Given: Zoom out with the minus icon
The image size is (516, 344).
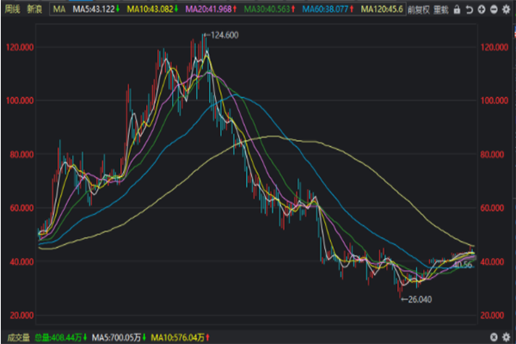Looking at the screenshot, I should tap(494, 9).
